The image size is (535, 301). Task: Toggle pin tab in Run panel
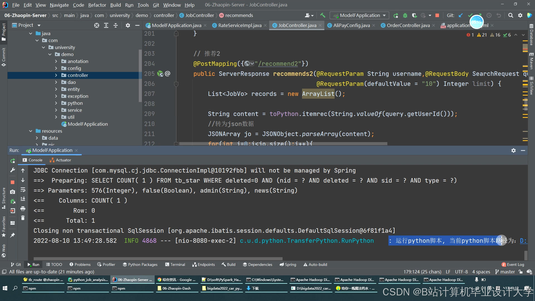click(x=13, y=235)
